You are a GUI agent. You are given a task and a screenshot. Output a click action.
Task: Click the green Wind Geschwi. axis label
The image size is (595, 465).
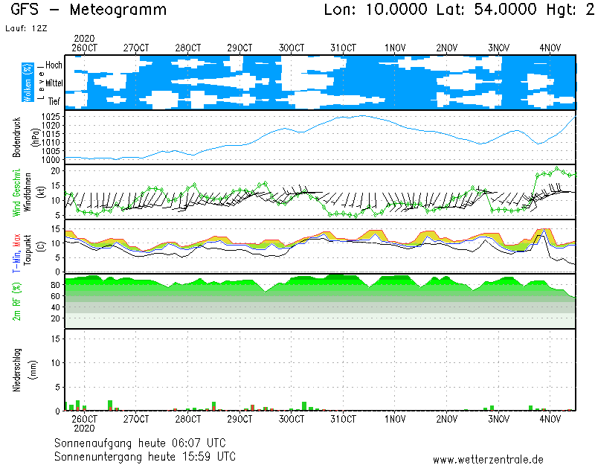pyautogui.click(x=16, y=192)
